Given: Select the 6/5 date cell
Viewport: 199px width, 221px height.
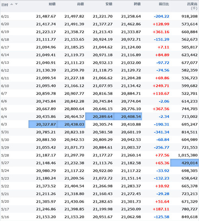Looking at the screenshot, I should [x=4, y=109].
